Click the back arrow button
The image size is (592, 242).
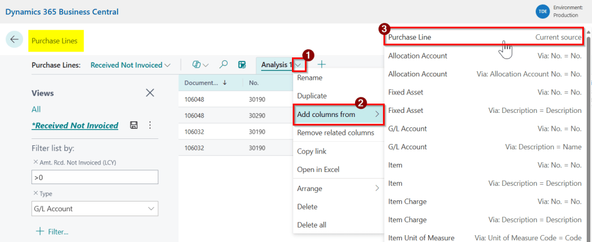tap(14, 39)
